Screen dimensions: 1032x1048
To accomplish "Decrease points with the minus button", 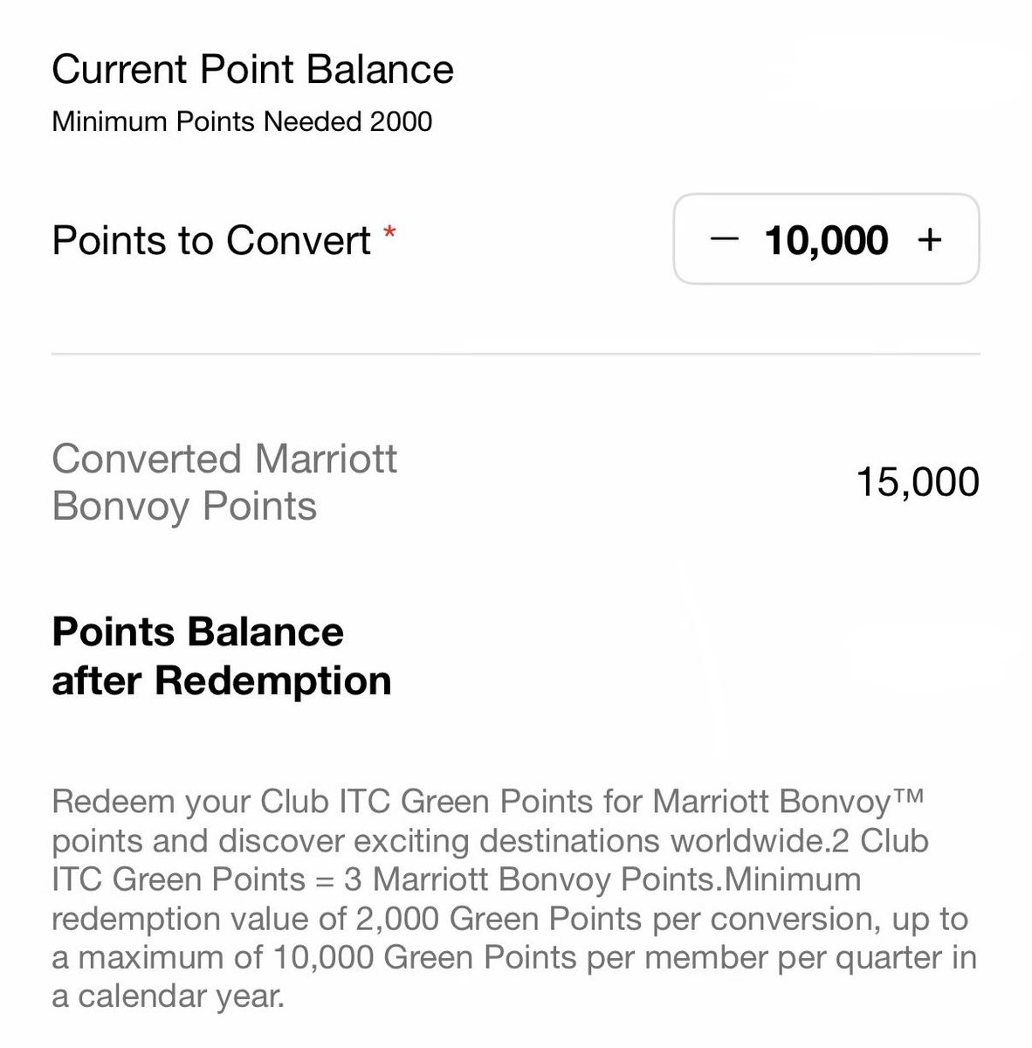I will tap(725, 239).
